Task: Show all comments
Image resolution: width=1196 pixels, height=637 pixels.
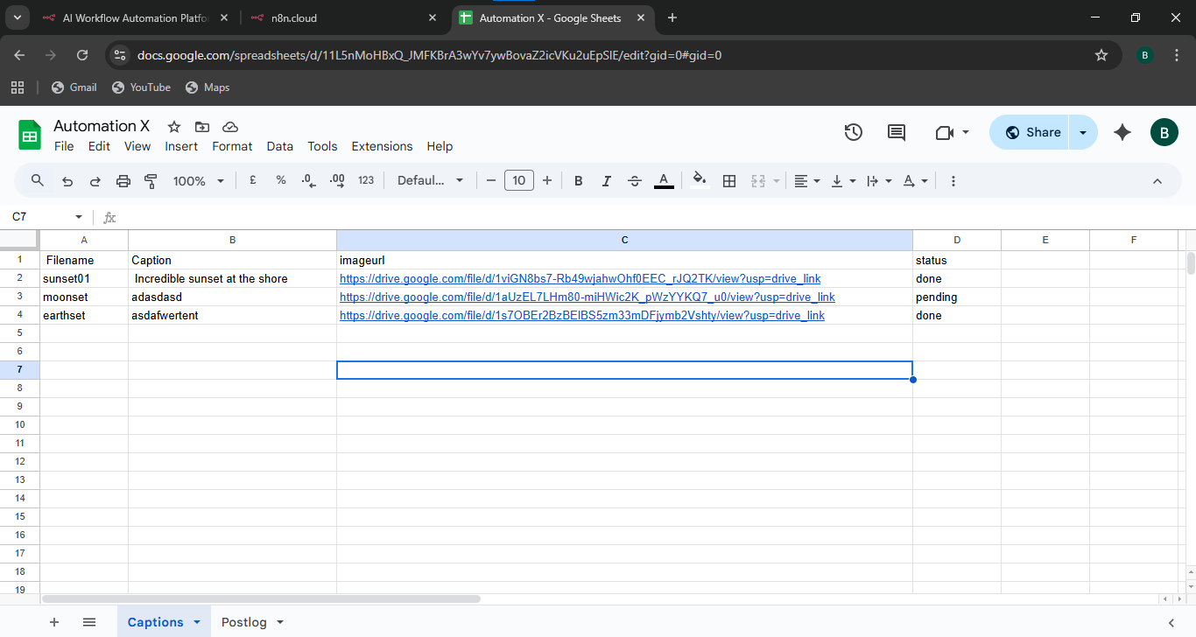Action: click(x=895, y=131)
